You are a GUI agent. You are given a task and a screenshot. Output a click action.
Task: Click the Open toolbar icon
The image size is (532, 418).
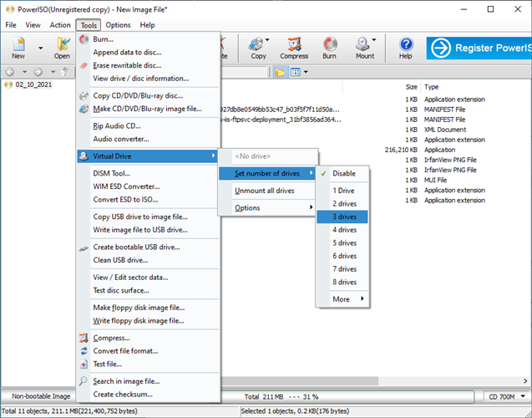[62, 48]
